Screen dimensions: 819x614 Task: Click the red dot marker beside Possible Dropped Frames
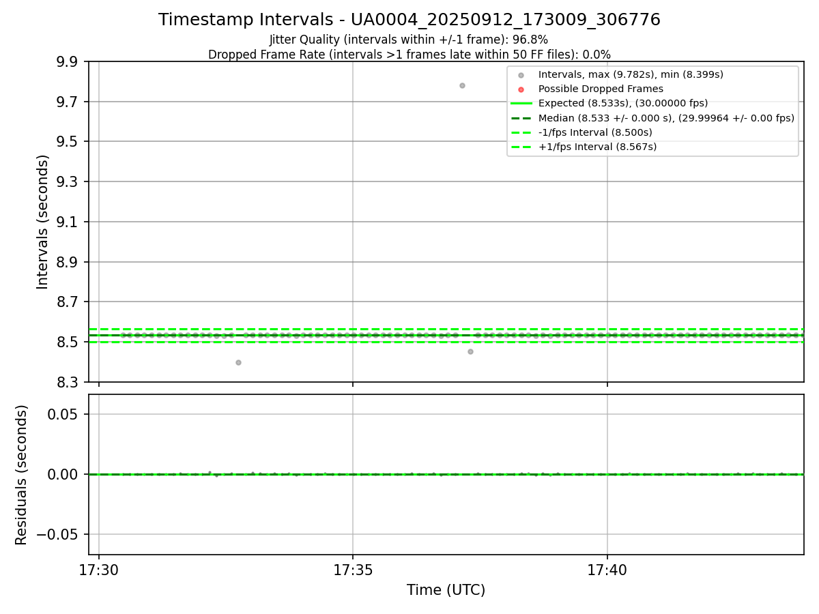(521, 89)
